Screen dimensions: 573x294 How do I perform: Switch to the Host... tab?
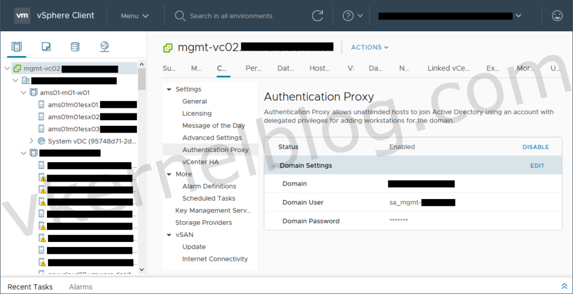click(320, 68)
